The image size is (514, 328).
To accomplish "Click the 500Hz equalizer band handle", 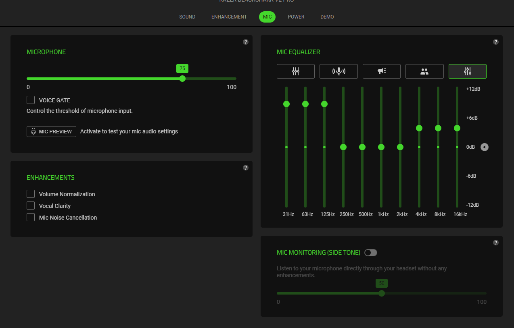I will pos(362,147).
